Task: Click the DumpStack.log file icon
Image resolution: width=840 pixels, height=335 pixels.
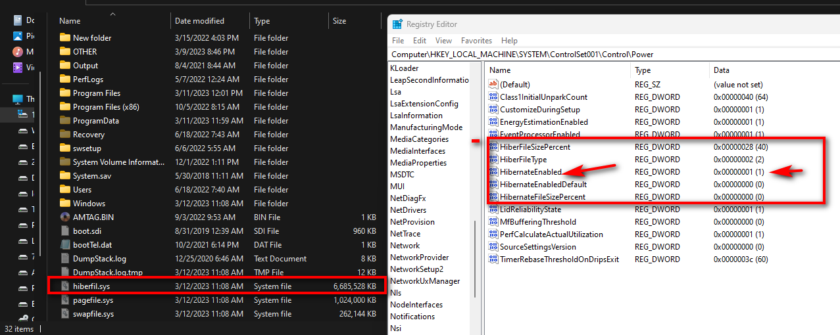Action: (64, 258)
